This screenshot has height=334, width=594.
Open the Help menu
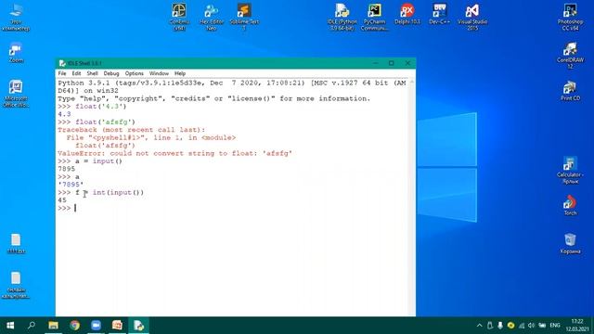(180, 73)
